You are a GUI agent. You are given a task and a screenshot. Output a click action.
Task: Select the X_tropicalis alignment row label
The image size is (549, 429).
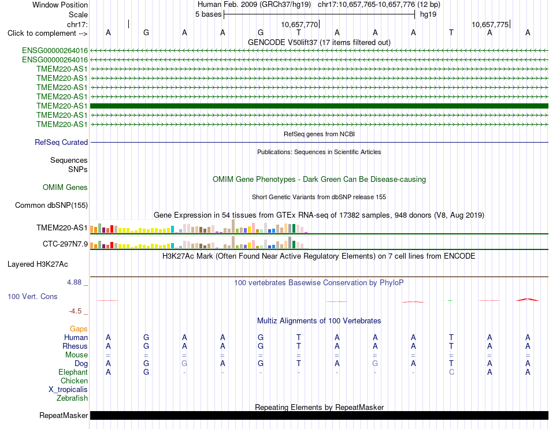[68, 390]
